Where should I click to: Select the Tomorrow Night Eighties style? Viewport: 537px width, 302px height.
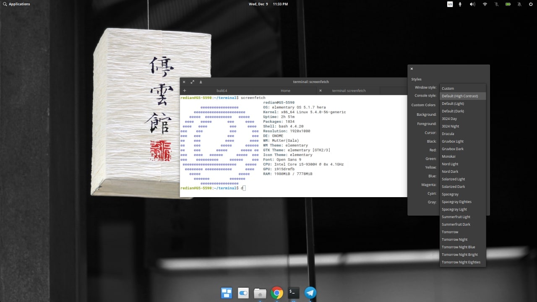point(463,262)
